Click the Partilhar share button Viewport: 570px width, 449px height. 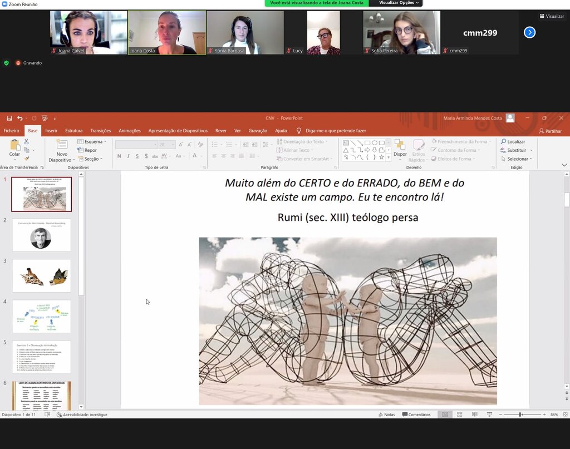pyautogui.click(x=550, y=131)
